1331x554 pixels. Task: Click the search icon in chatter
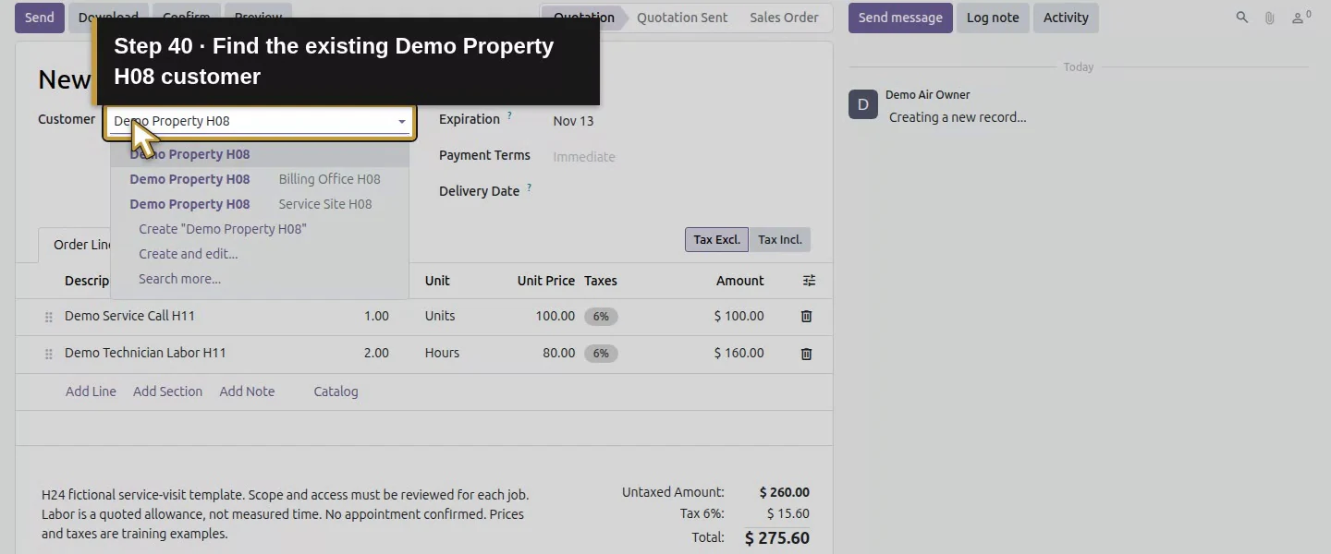(1242, 18)
